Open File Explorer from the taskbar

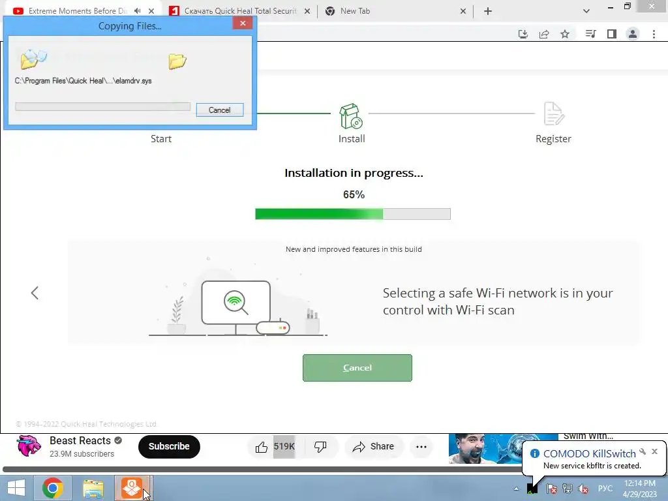[93, 489]
